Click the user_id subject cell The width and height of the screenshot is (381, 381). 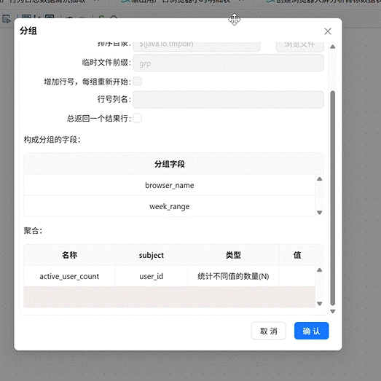pos(151,276)
